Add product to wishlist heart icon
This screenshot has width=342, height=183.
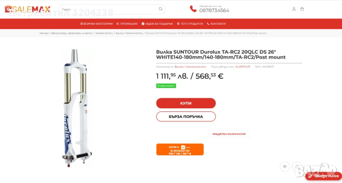point(285,167)
